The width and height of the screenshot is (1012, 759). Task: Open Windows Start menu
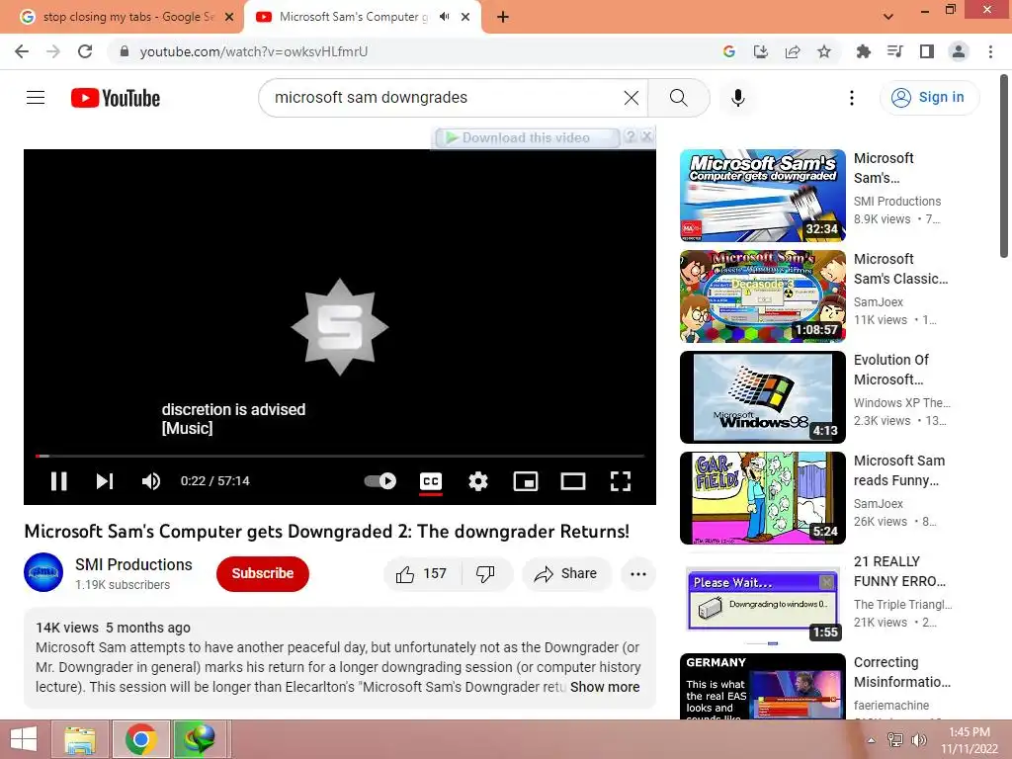24,739
